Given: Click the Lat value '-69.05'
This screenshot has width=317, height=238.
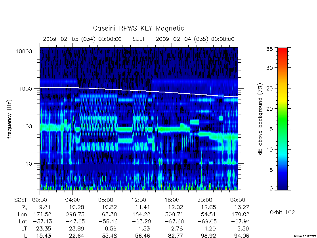Looking at the screenshot, I should coord(207,221).
